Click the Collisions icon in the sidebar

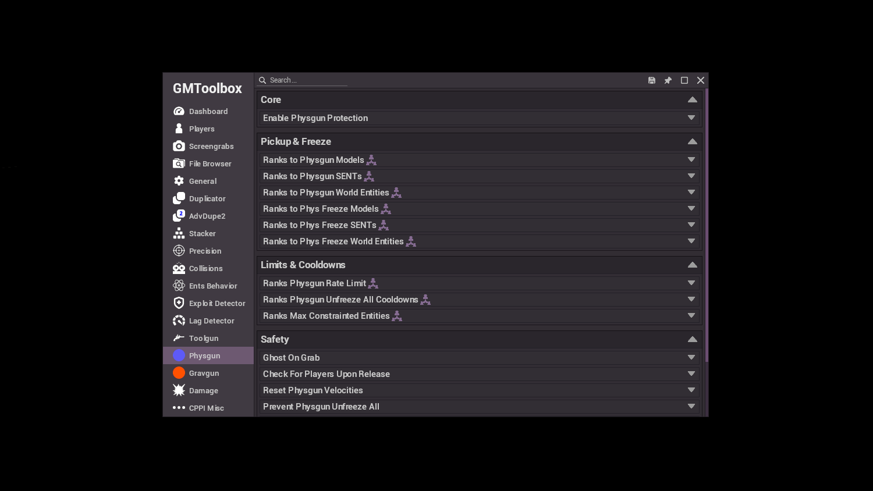[179, 268]
